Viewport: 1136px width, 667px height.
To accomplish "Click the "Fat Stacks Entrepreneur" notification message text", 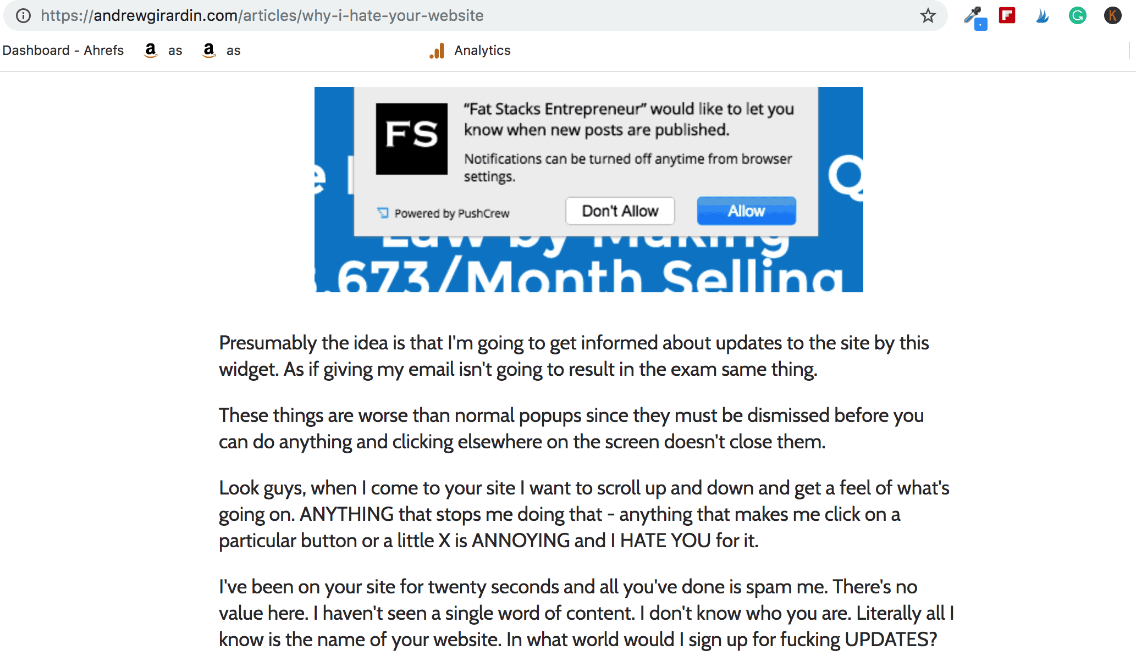I will [628, 119].
